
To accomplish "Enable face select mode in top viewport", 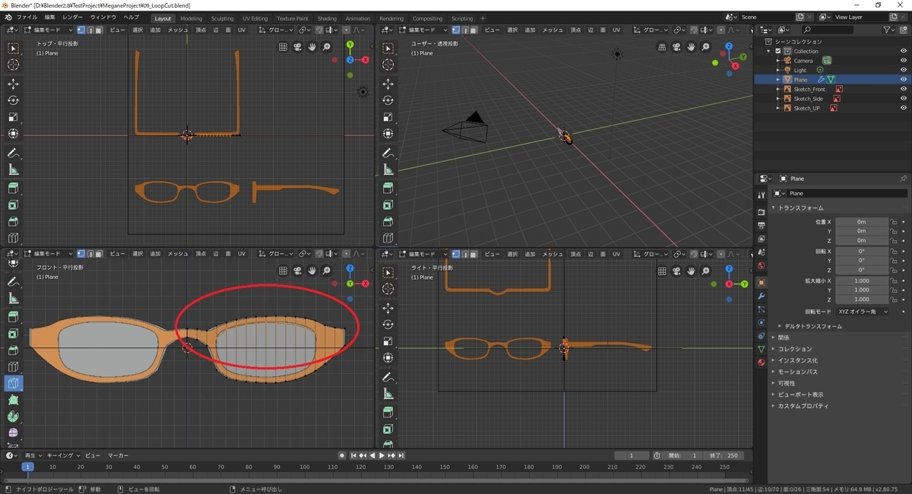I will pyautogui.click(x=100, y=30).
